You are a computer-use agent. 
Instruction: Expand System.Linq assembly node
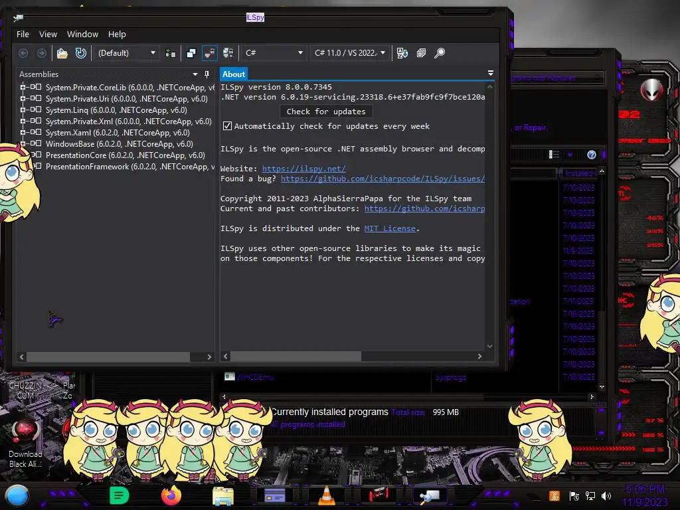pyautogui.click(x=23, y=110)
